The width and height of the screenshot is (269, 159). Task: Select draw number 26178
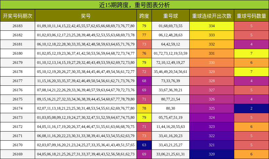pos(17,72)
